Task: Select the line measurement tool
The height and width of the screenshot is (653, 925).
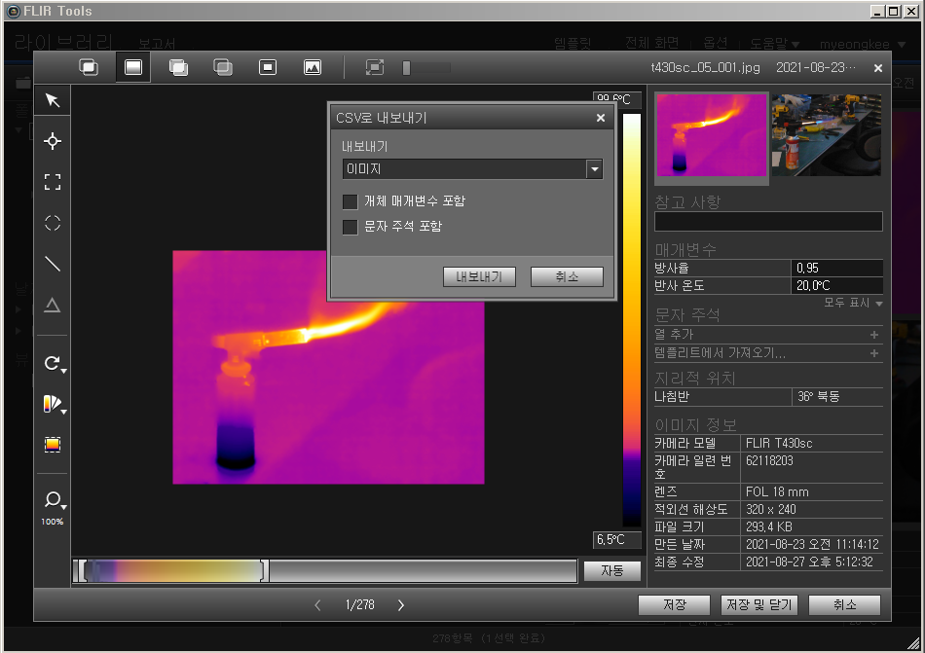Action: point(53,264)
